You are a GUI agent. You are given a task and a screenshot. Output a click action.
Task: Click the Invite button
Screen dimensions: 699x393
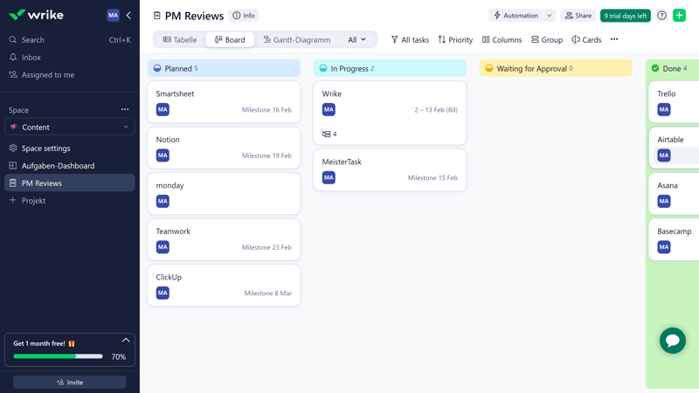point(70,383)
